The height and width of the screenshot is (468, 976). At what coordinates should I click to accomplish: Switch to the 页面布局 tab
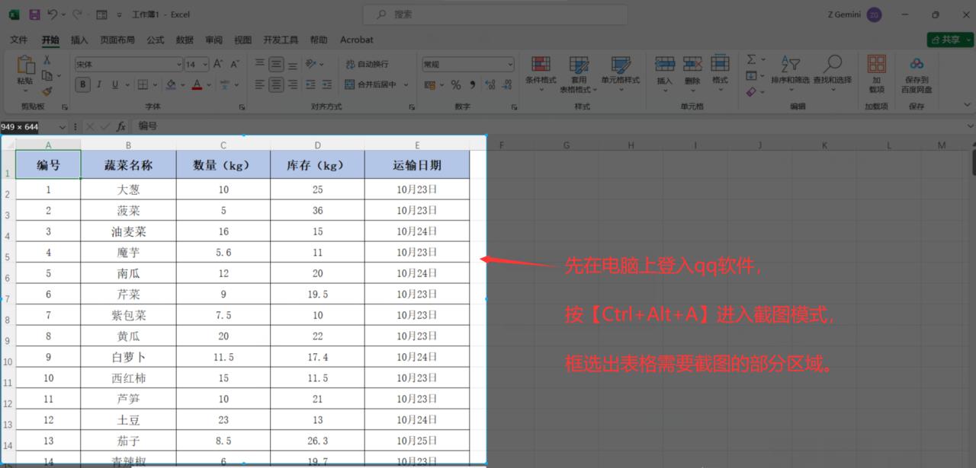tap(117, 40)
